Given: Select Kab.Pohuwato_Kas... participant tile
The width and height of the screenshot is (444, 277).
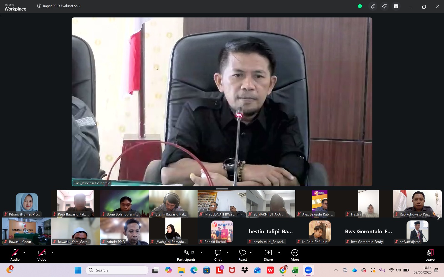Looking at the screenshot, I should click(417, 204).
